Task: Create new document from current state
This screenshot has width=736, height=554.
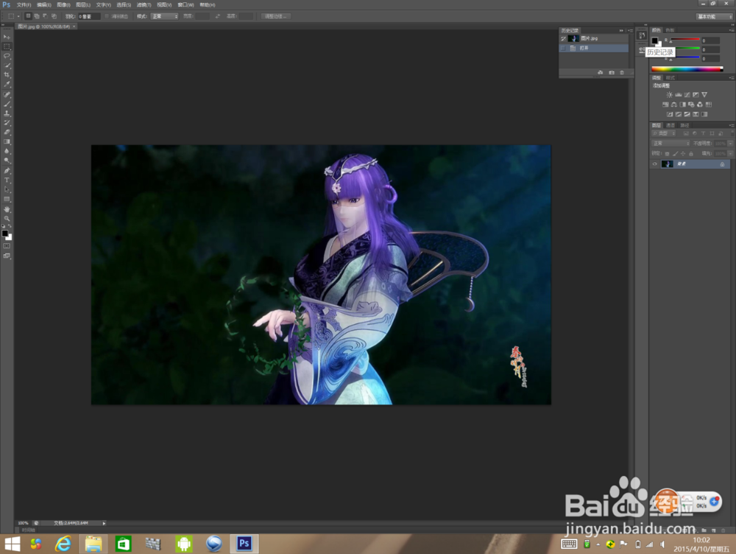Action: pos(600,72)
